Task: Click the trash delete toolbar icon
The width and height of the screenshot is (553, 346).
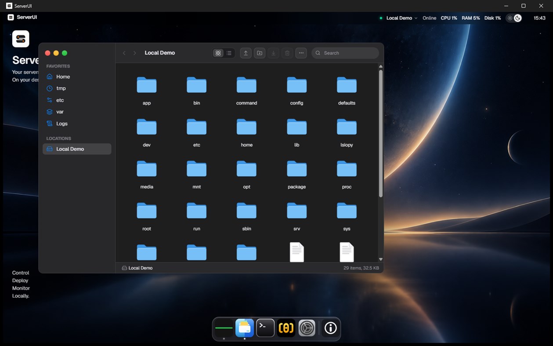Action: tap(287, 53)
